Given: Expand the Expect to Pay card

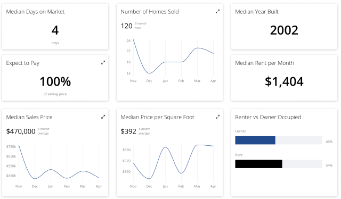Looking at the screenshot, I should [103, 63].
